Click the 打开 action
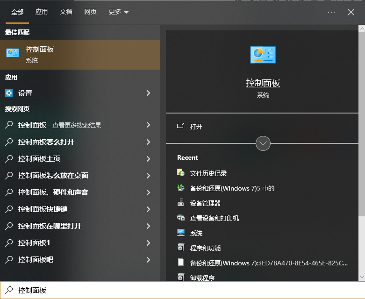 point(196,126)
